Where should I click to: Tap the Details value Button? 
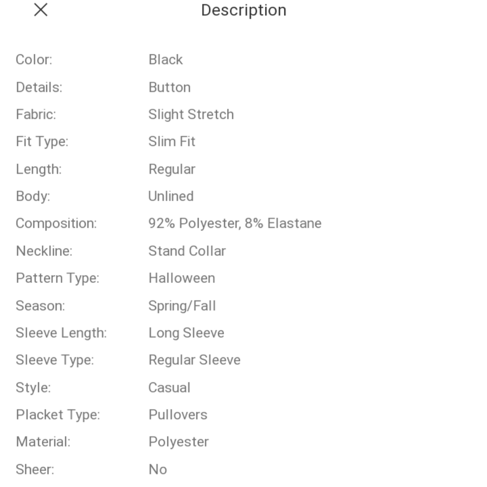pyautogui.click(x=169, y=87)
